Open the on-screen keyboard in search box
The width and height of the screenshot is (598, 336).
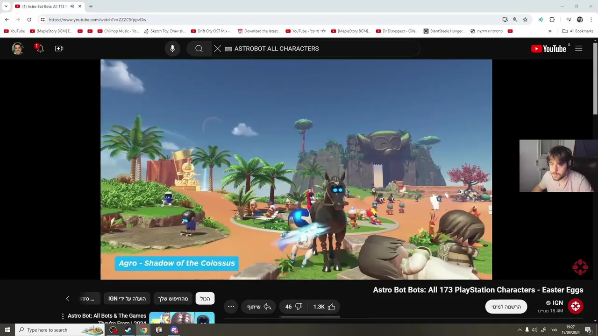click(x=228, y=49)
